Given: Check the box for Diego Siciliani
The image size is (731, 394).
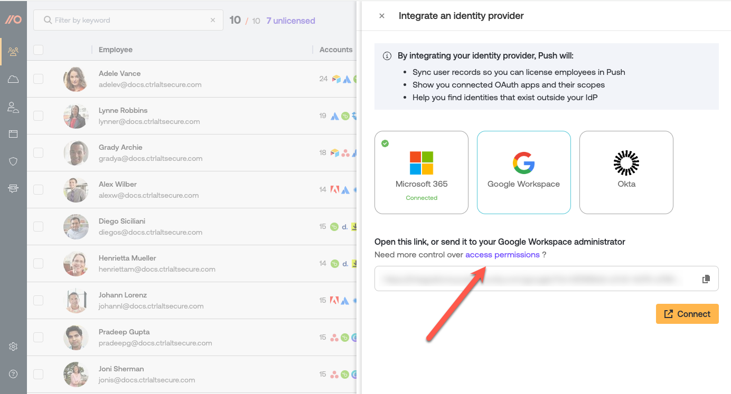Looking at the screenshot, I should pyautogui.click(x=38, y=227).
